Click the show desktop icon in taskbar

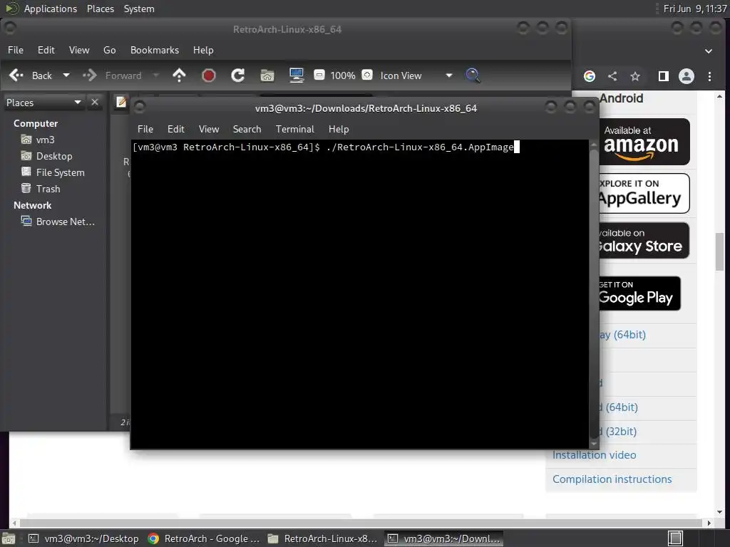click(9, 538)
